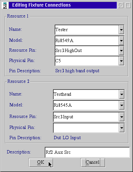Open the Testhead Name dropdown arrow
Image resolution: width=133 pixels, height=172 pixels.
pos(122,94)
